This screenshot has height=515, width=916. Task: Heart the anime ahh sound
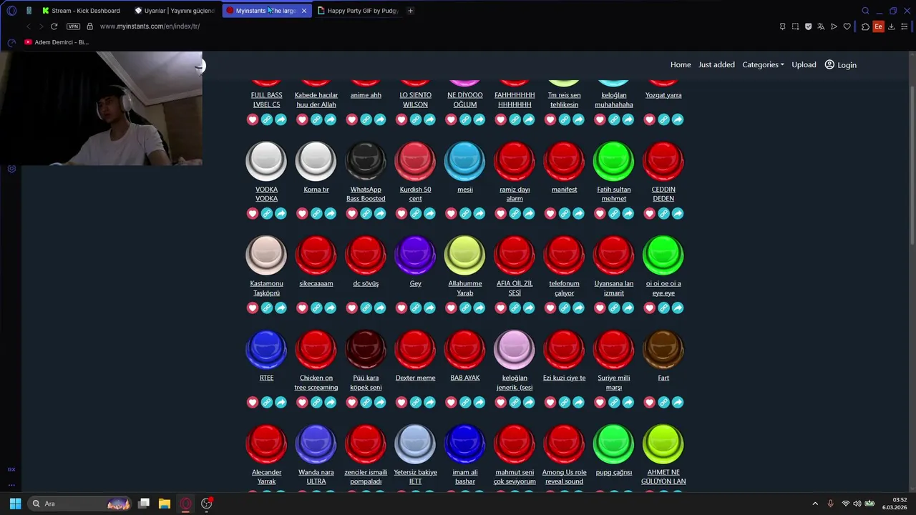coord(352,119)
